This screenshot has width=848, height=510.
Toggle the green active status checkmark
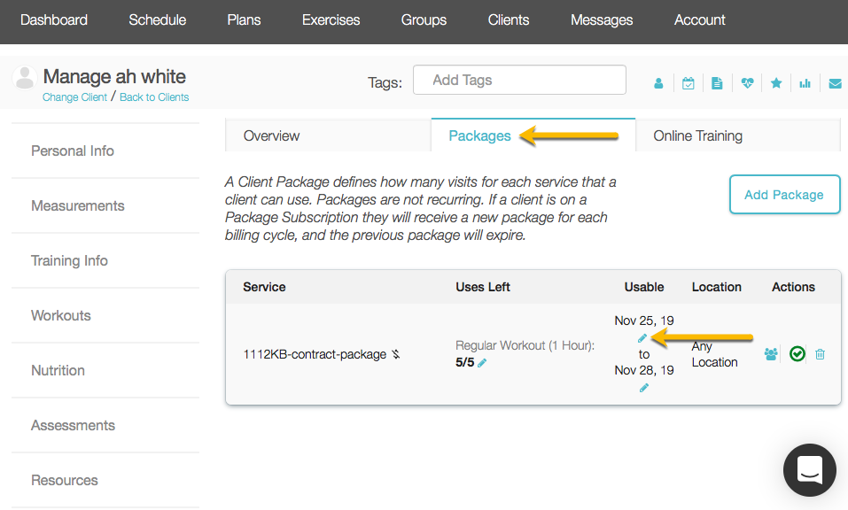point(797,353)
